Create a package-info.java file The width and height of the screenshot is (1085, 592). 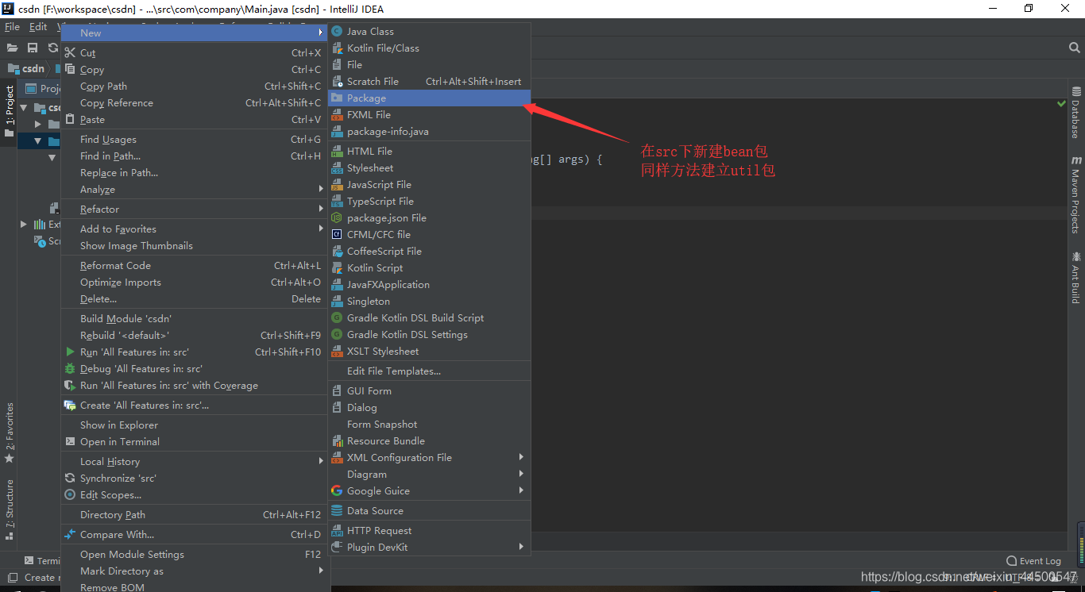click(430, 131)
